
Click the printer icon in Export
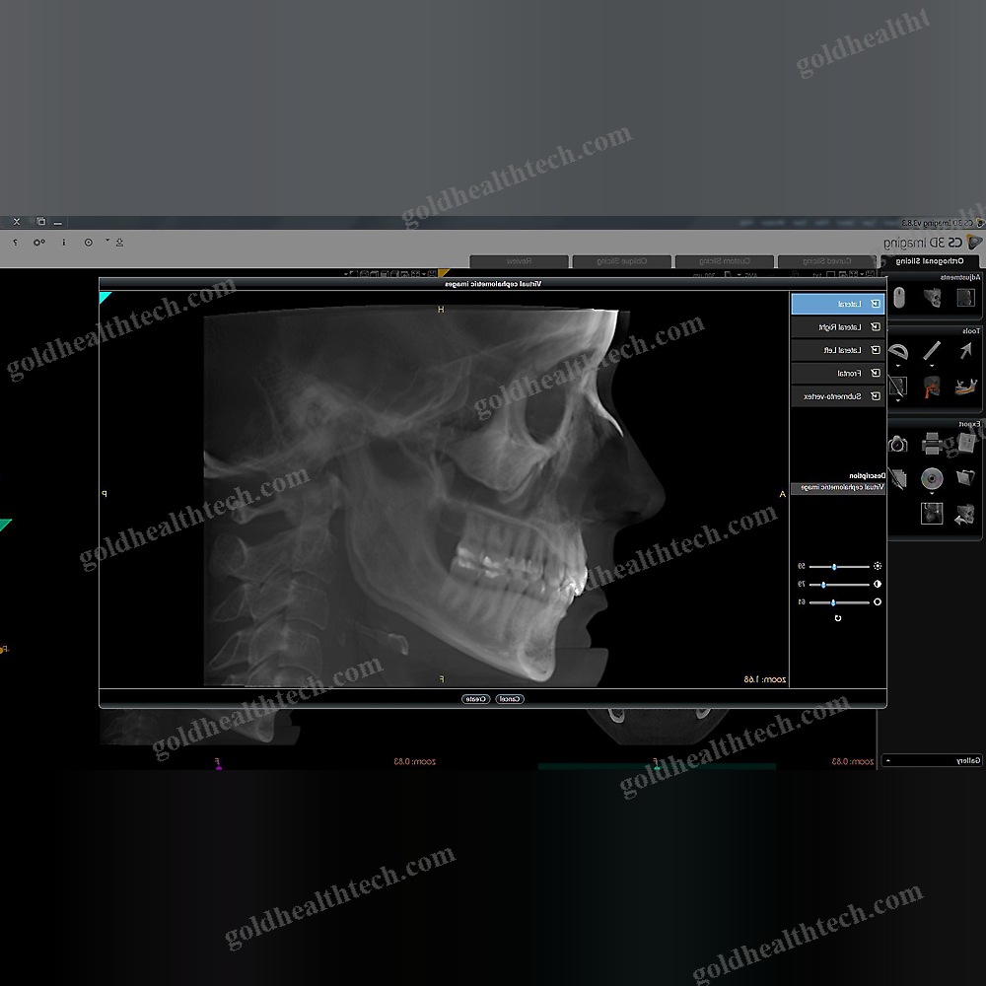(x=932, y=444)
